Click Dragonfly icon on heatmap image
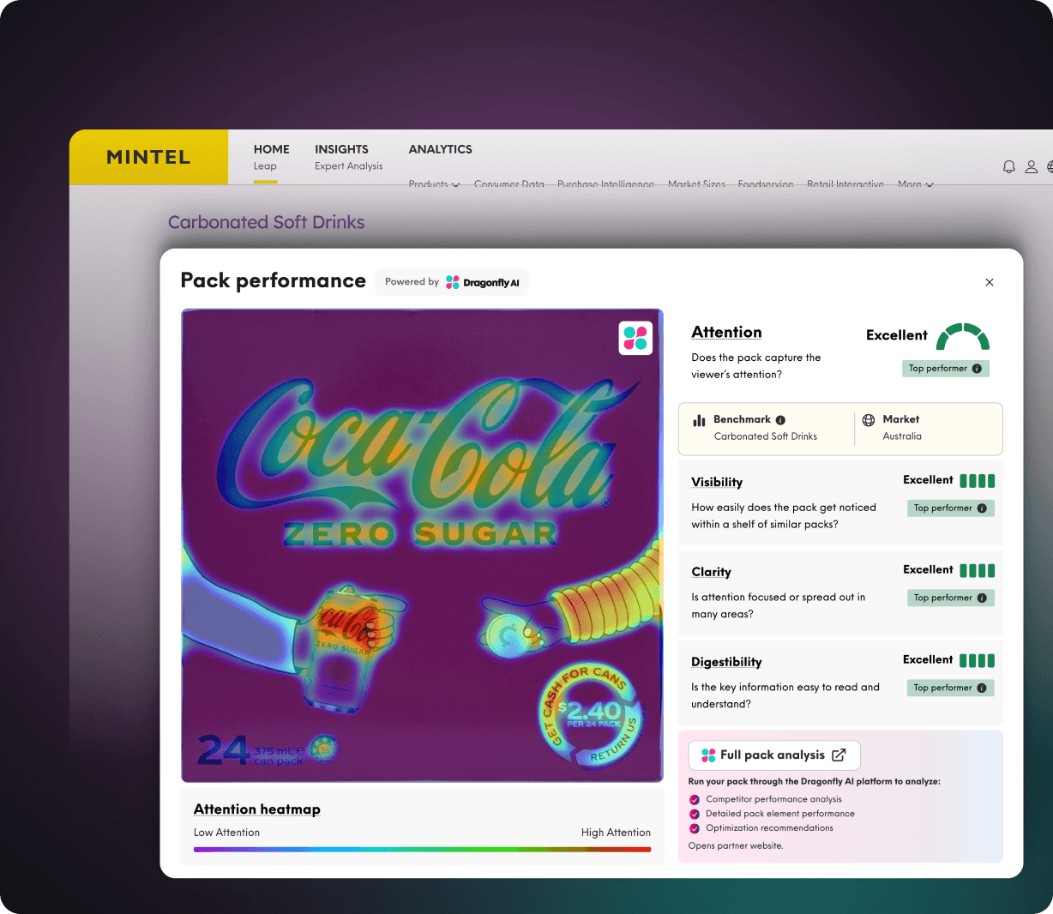1053x914 pixels. point(635,338)
